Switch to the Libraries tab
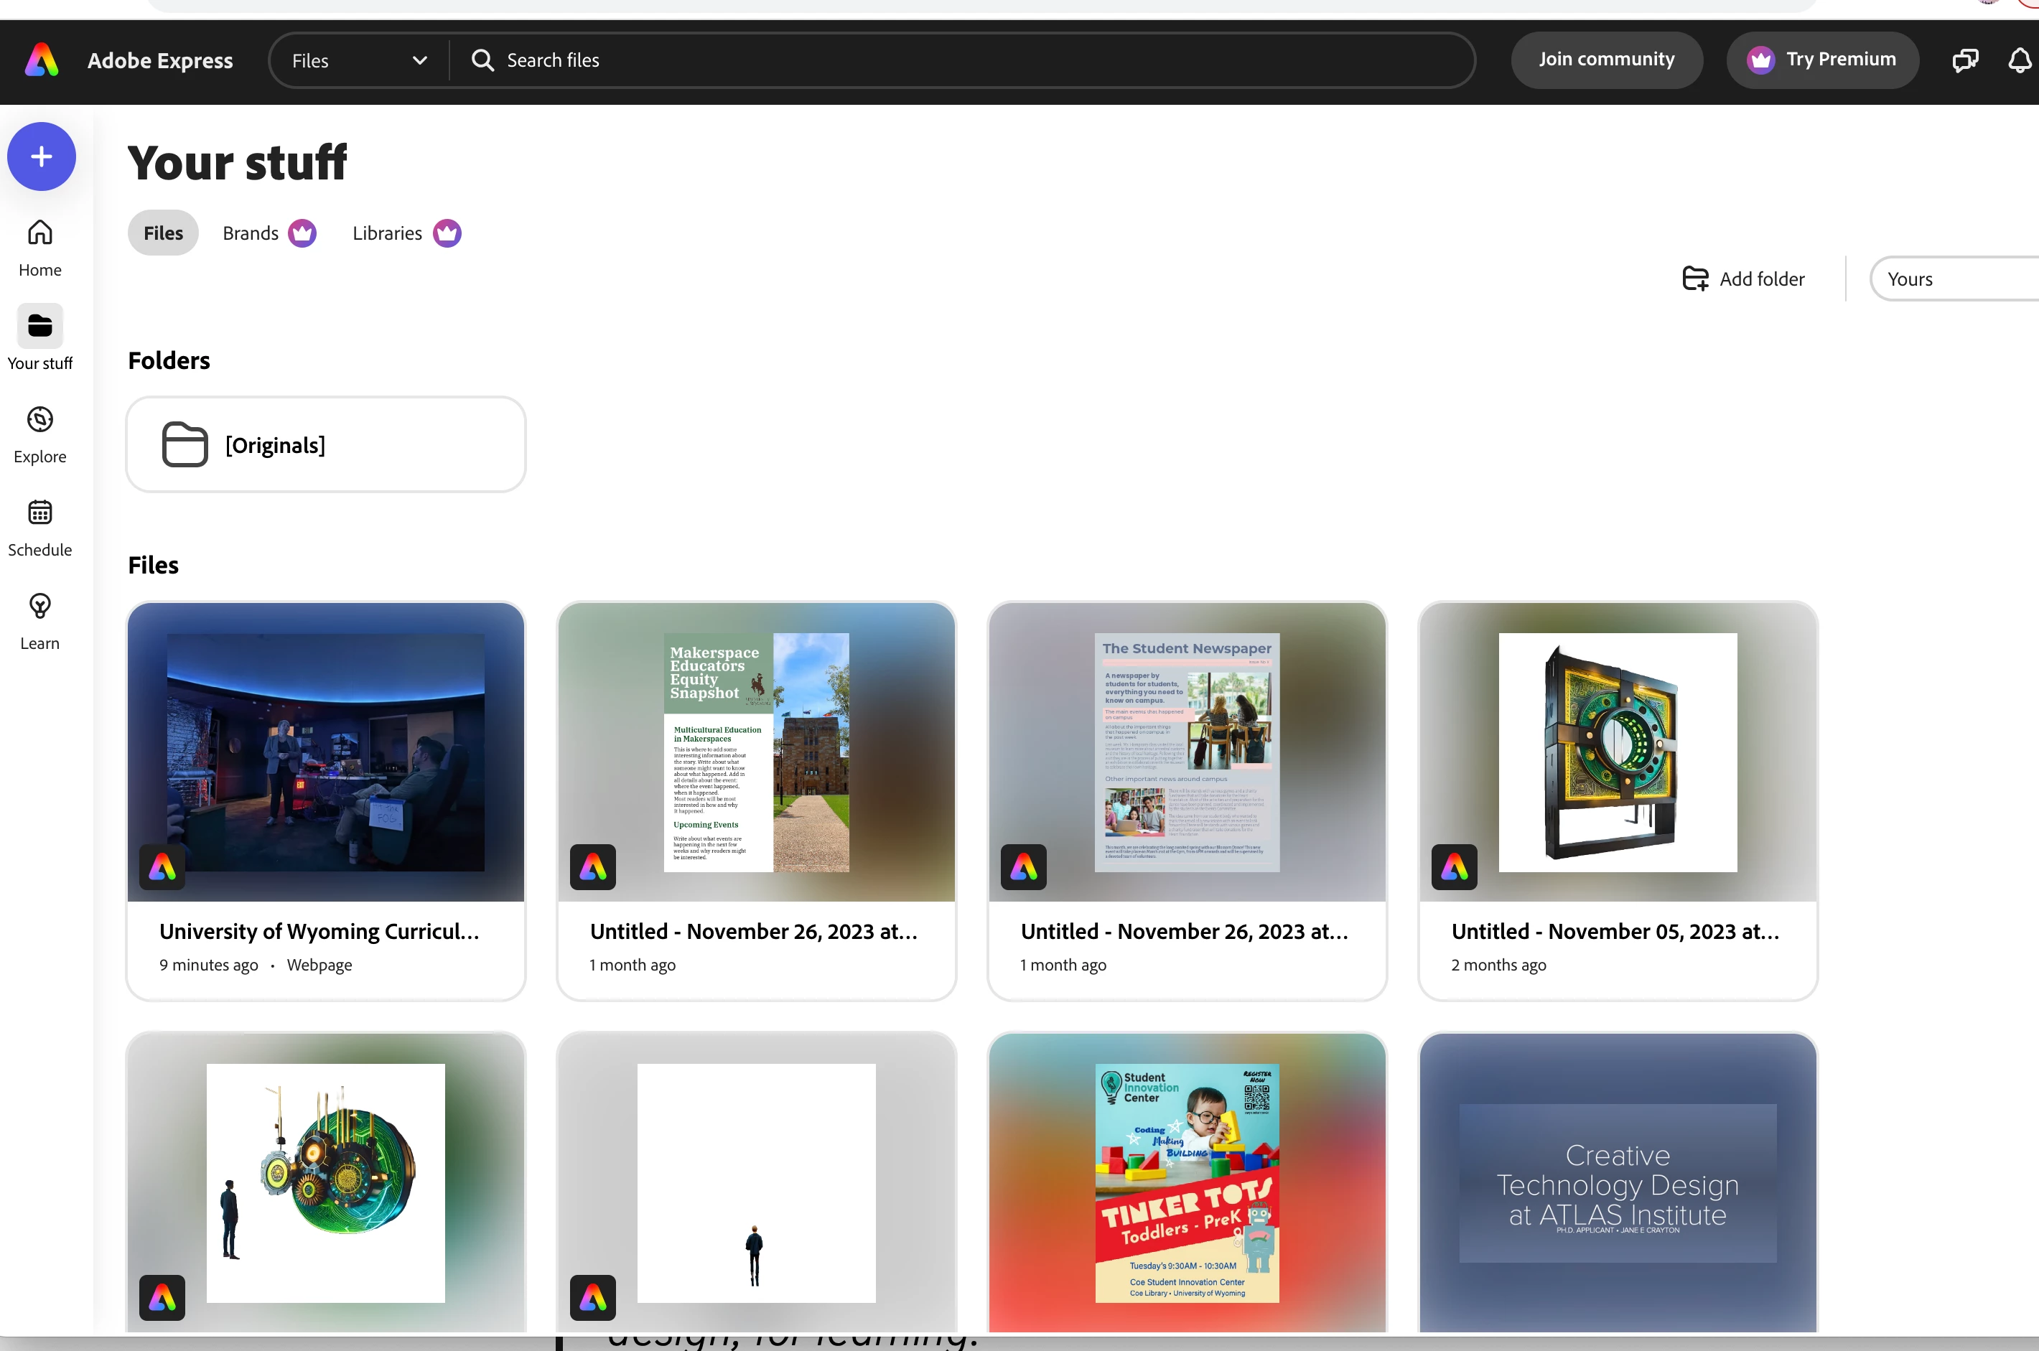 pyautogui.click(x=406, y=233)
